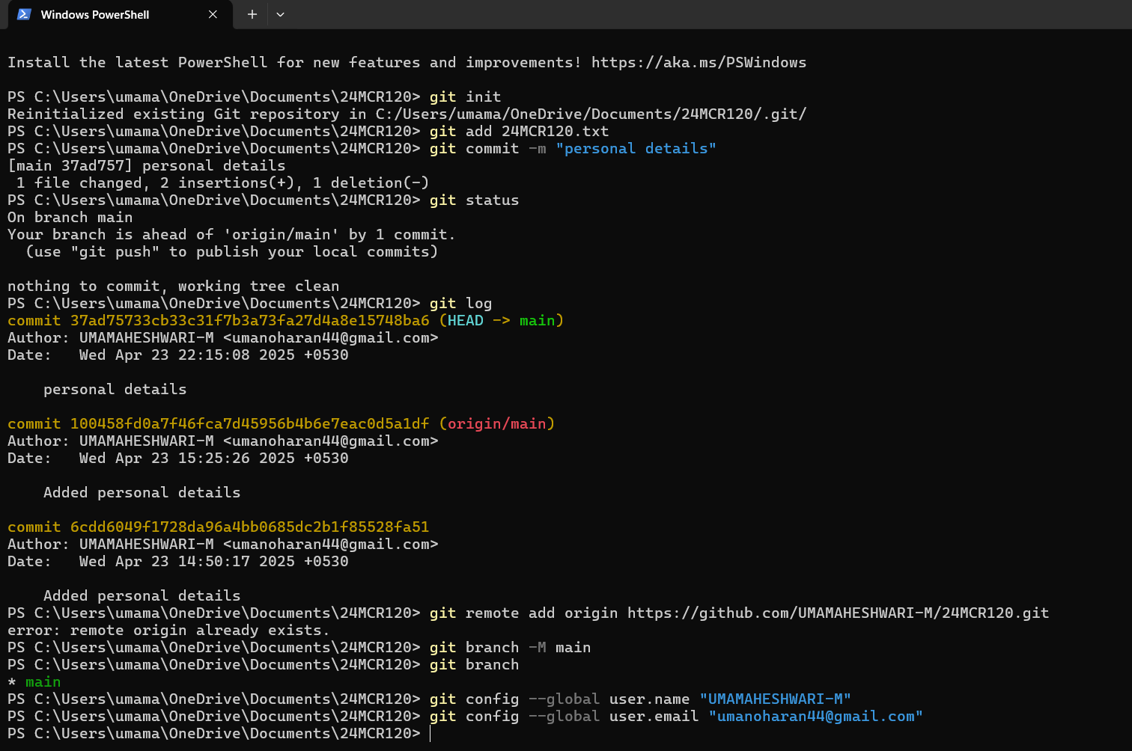The width and height of the screenshot is (1132, 751).
Task: Click the HEAD -> main ref label
Action: point(502,320)
